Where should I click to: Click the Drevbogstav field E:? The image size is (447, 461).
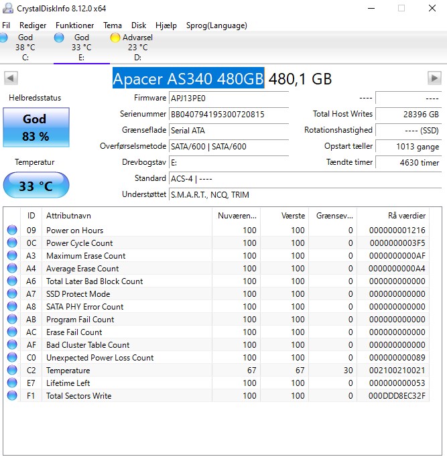pyautogui.click(x=229, y=163)
